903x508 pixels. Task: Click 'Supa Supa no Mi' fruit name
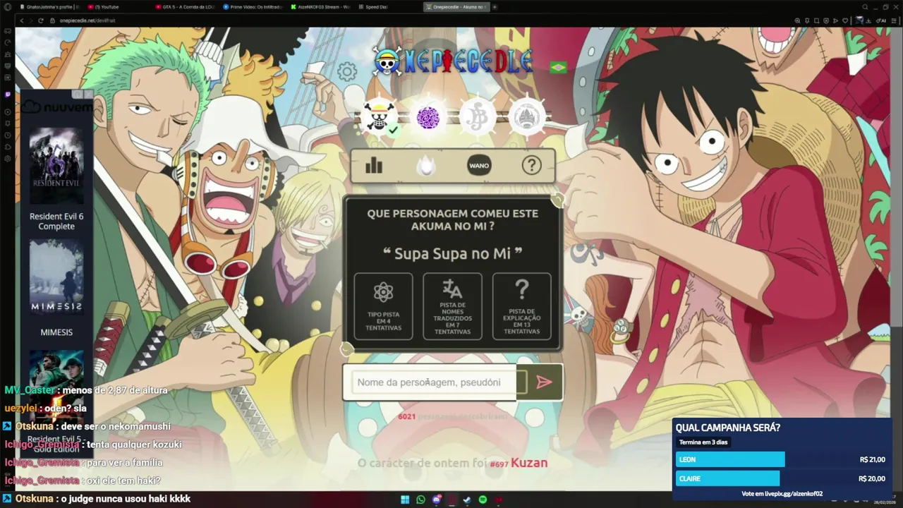(452, 253)
